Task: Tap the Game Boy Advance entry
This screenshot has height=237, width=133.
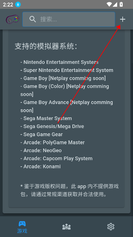Action: (x=67, y=106)
